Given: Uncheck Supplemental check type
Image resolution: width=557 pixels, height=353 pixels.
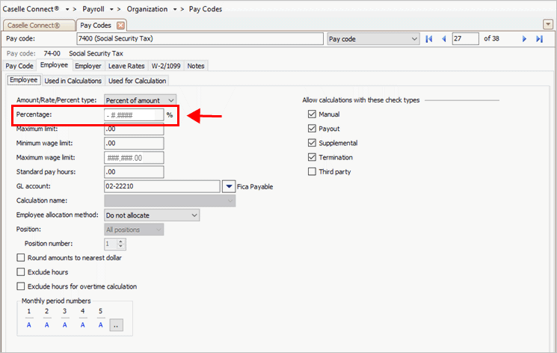Looking at the screenshot, I should point(312,143).
